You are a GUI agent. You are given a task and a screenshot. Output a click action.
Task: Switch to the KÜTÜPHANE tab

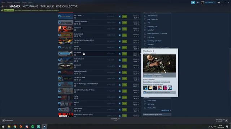click(x=30, y=6)
